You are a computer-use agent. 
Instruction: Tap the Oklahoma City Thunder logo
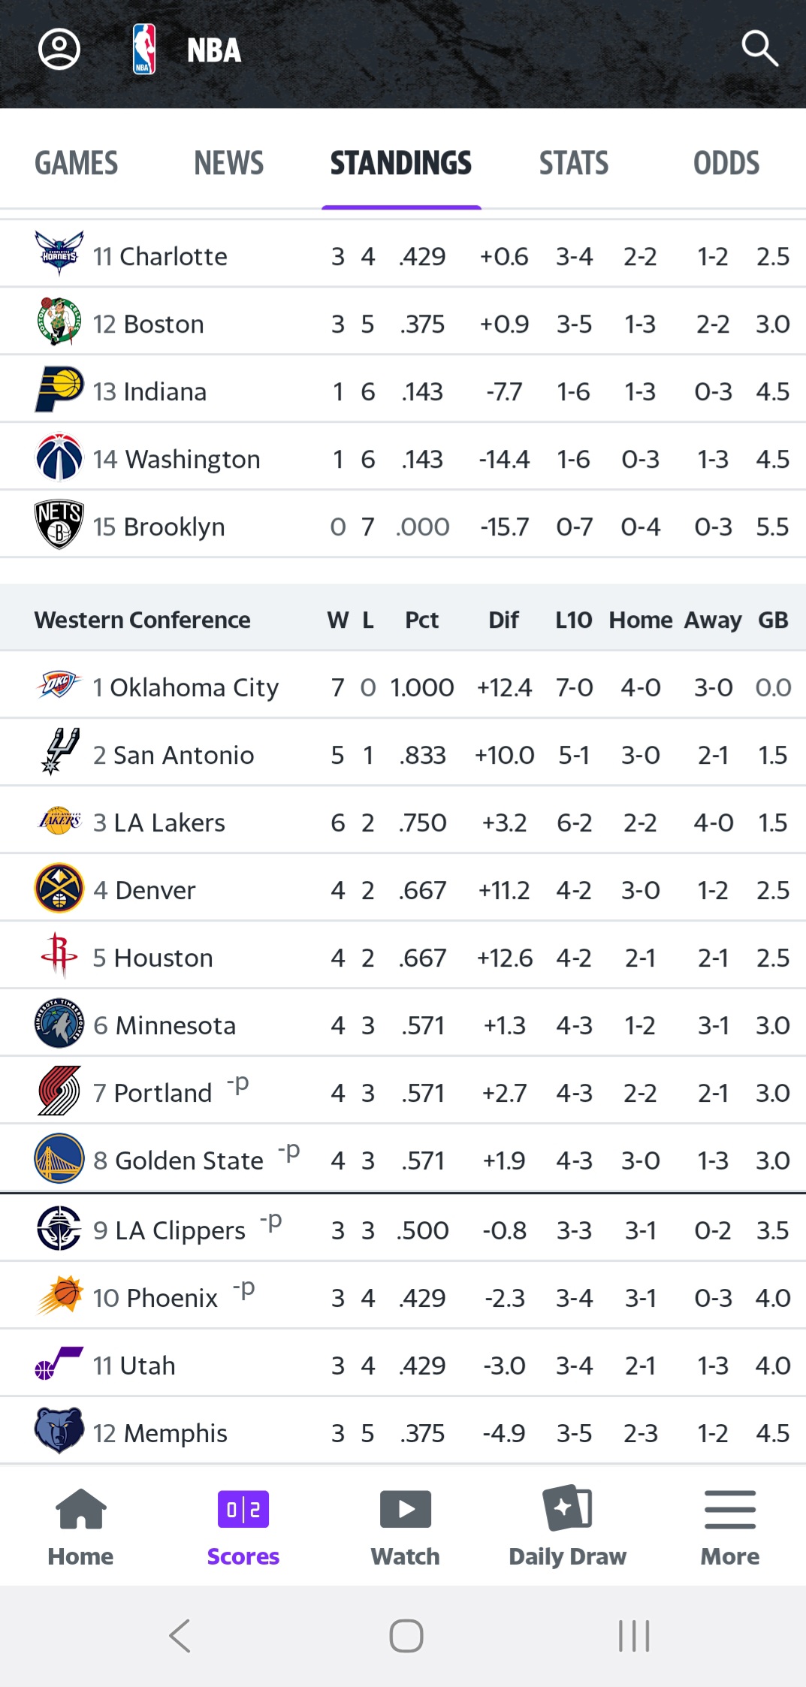[59, 686]
